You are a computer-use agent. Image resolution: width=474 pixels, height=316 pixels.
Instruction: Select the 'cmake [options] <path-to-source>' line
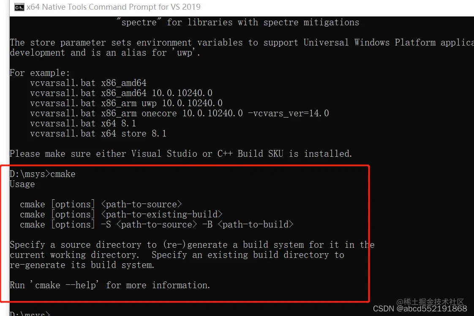pyautogui.click(x=101, y=204)
